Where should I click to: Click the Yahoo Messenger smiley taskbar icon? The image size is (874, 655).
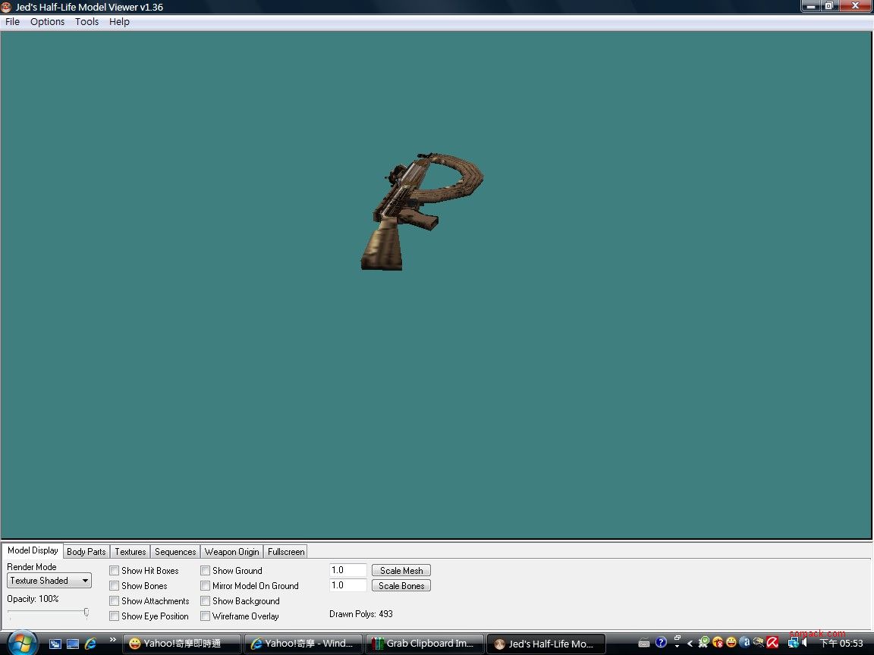tap(135, 644)
